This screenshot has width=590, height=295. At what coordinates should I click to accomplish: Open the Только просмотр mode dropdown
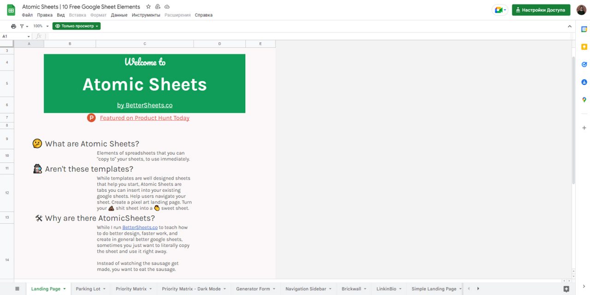[77, 26]
